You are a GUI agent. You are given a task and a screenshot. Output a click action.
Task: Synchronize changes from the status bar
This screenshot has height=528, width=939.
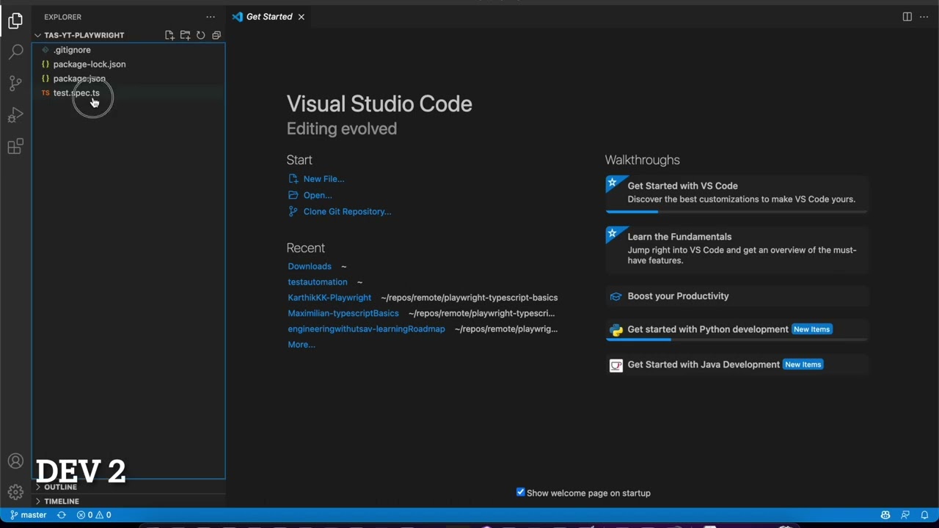tap(62, 515)
